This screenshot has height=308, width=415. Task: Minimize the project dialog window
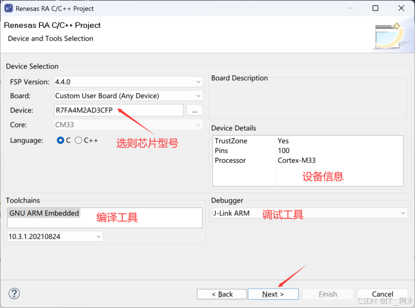(x=350, y=8)
